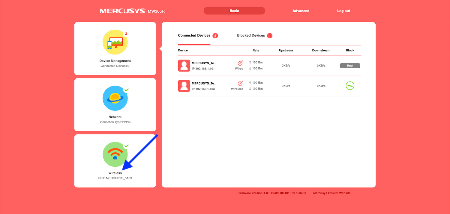
Task: Switch to Blocked Devices tab
Action: click(x=251, y=36)
